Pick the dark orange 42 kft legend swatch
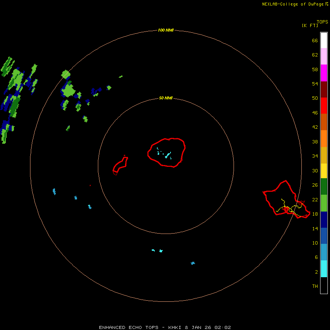The image size is (330, 330). (x=324, y=122)
